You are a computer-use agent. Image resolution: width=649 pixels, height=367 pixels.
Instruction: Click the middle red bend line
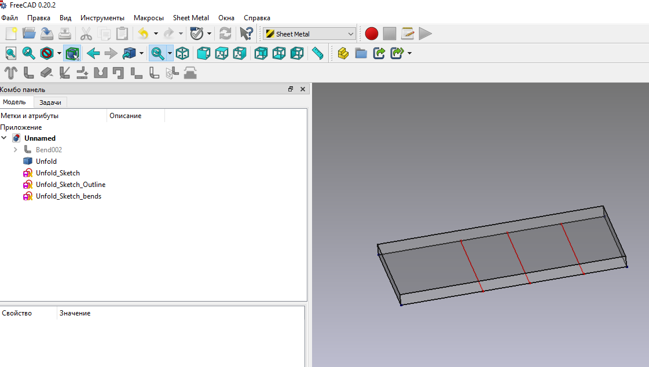[519, 258]
